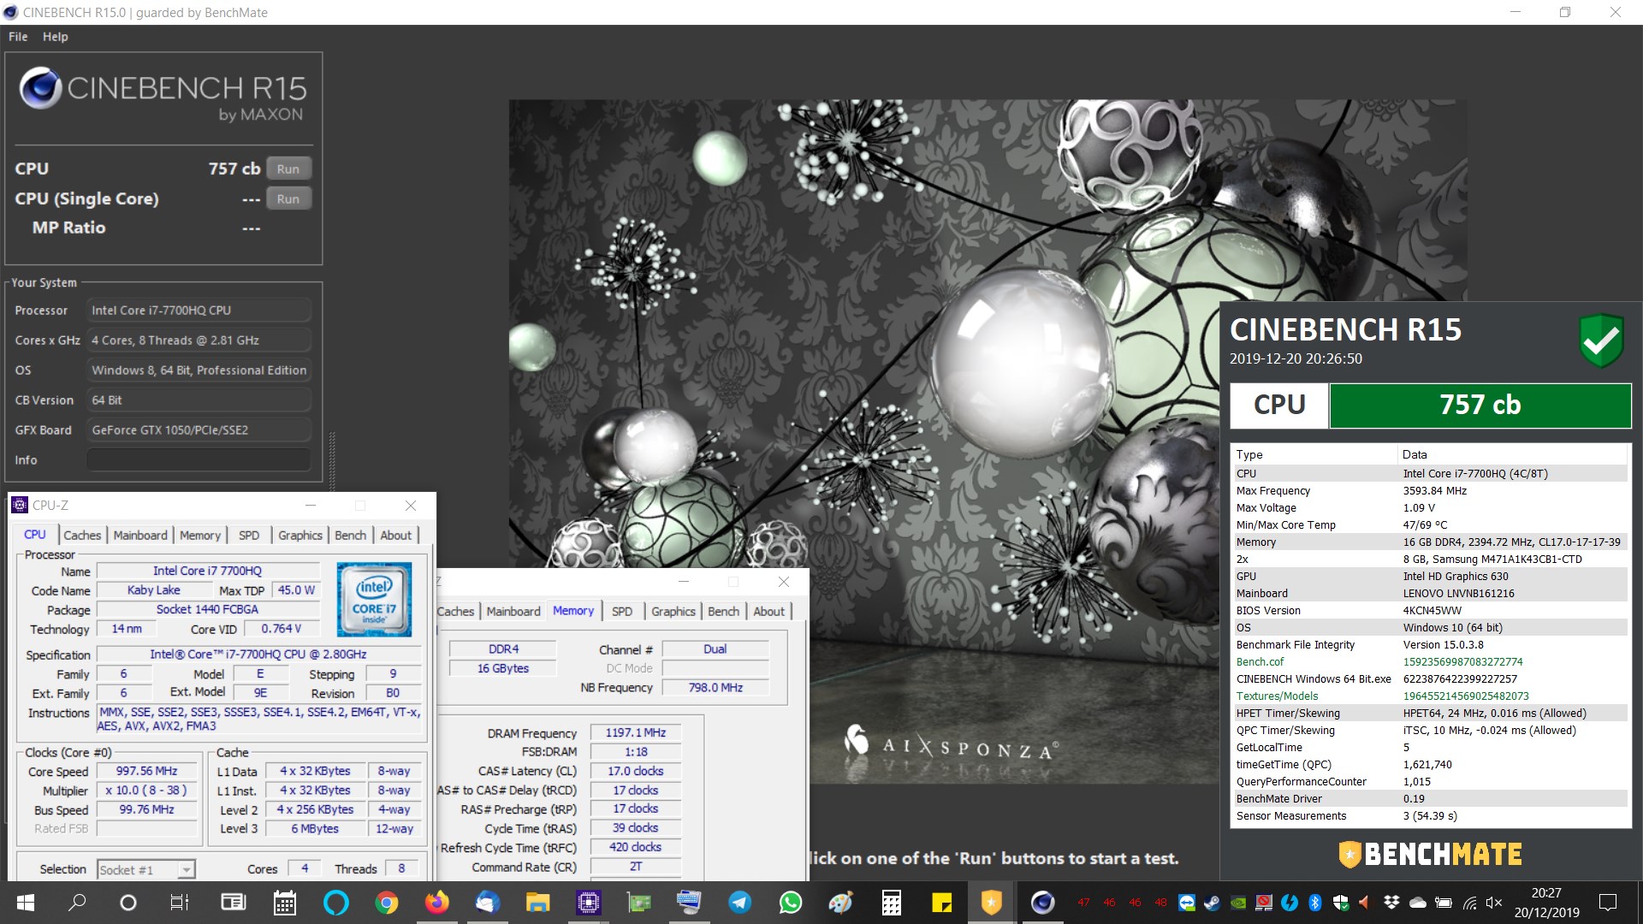Open the Windows Start menu
Viewport: 1643px width, 924px height.
click(x=26, y=903)
